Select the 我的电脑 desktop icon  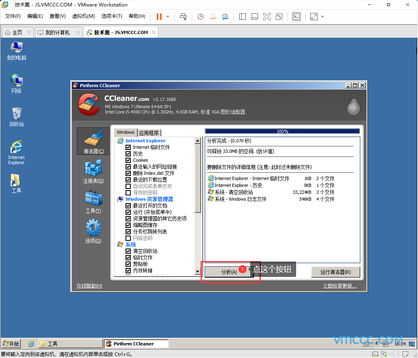tap(17, 51)
